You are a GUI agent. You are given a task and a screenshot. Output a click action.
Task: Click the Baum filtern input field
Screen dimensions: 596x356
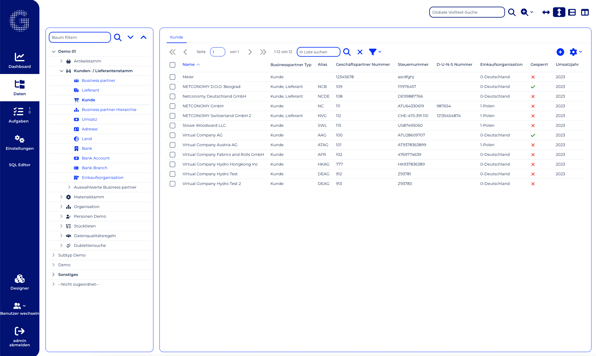point(79,37)
